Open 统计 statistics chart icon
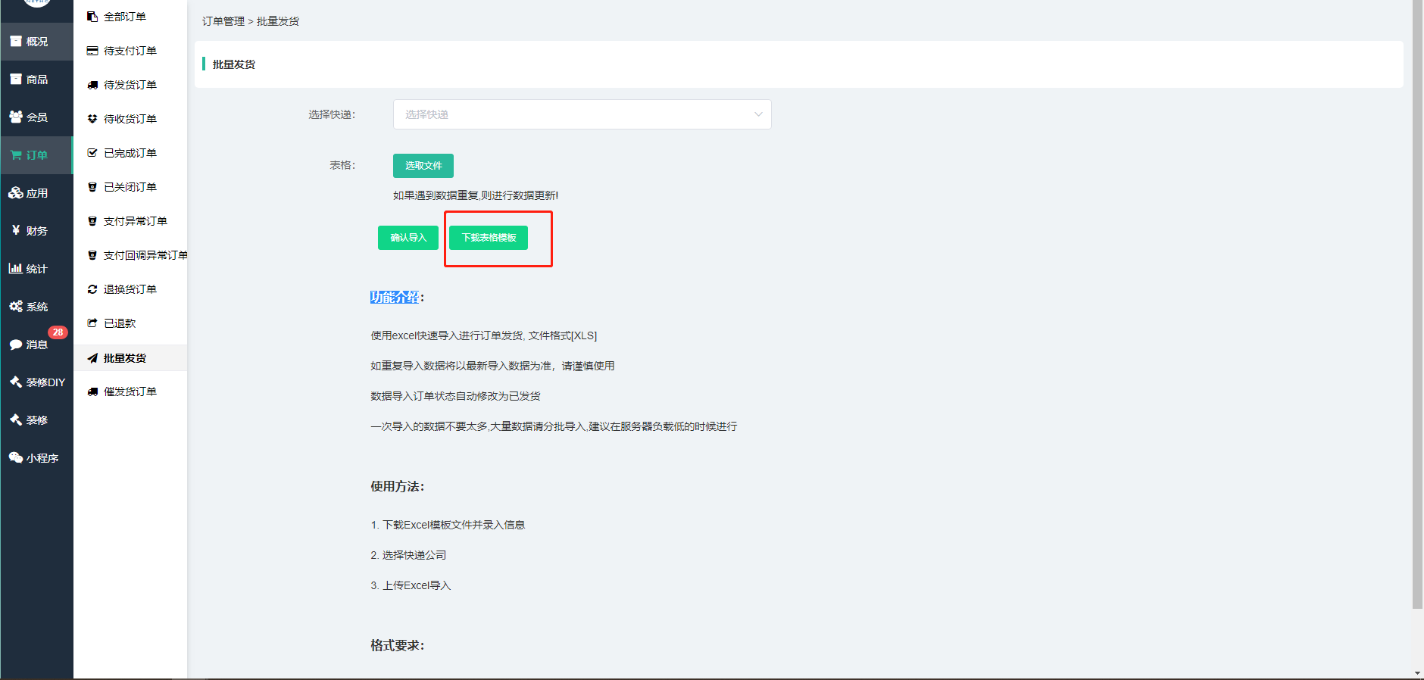Image resolution: width=1424 pixels, height=680 pixels. tap(16, 268)
